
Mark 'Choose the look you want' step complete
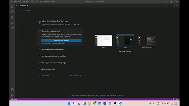point(40,31)
